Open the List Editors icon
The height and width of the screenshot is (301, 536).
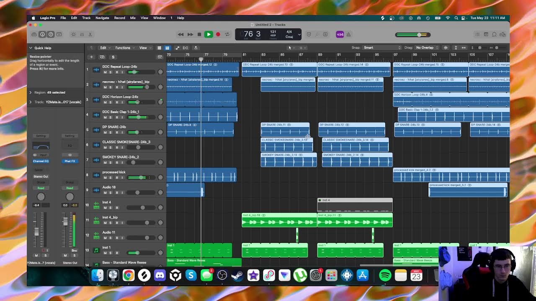click(x=477, y=34)
